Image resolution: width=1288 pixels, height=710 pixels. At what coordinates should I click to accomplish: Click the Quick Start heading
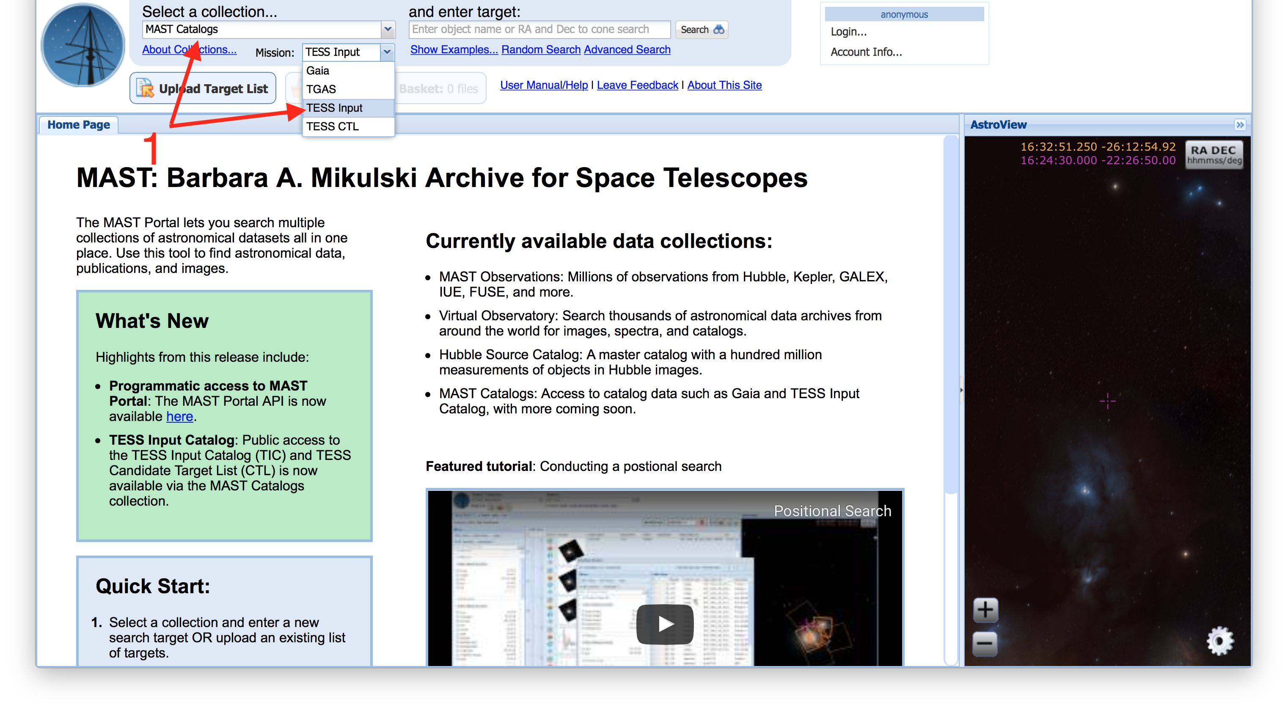point(152,586)
